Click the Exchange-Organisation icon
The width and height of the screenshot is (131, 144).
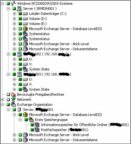pos(13,105)
